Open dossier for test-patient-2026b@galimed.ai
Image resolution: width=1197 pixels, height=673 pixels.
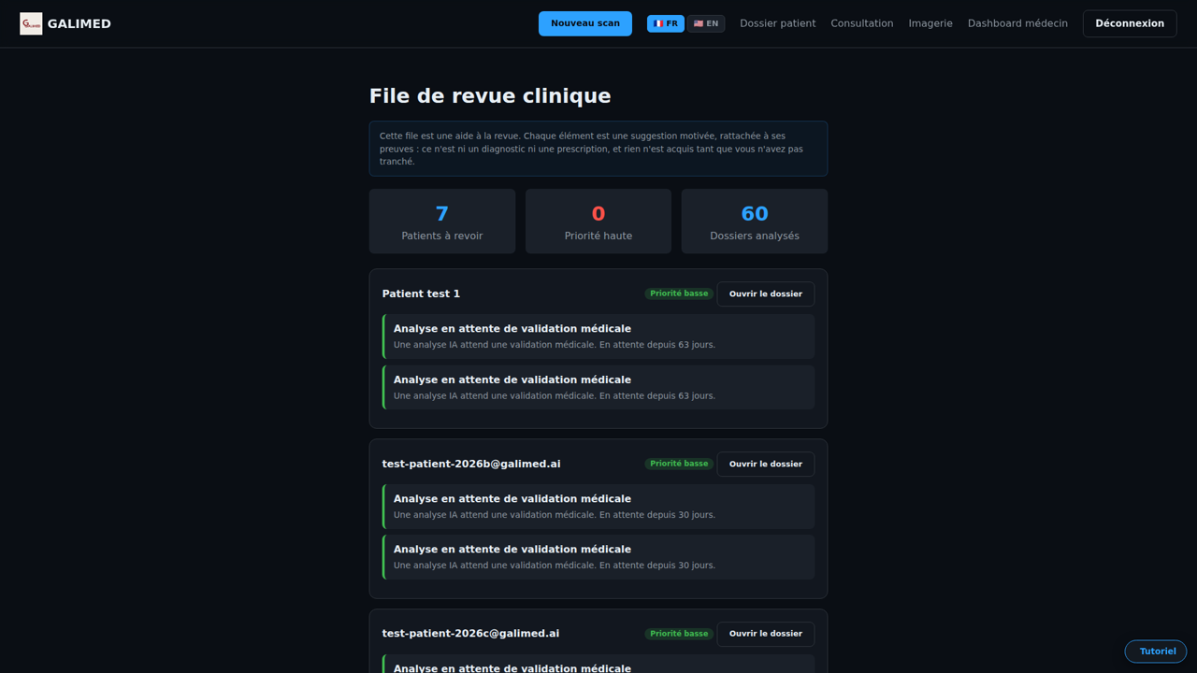click(x=766, y=464)
